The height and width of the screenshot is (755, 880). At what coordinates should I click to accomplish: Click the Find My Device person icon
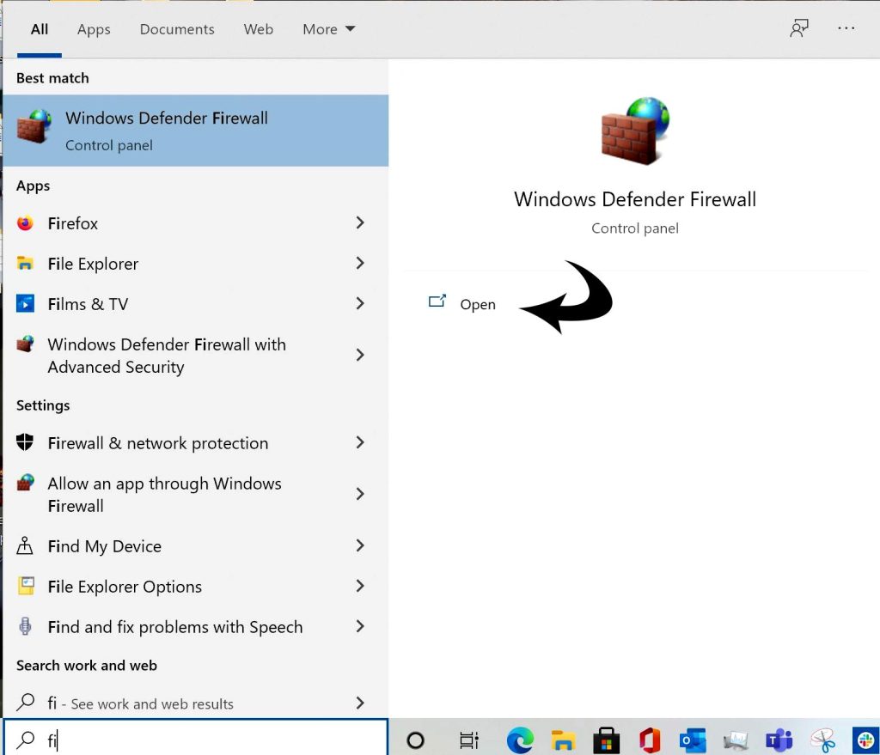[25, 545]
